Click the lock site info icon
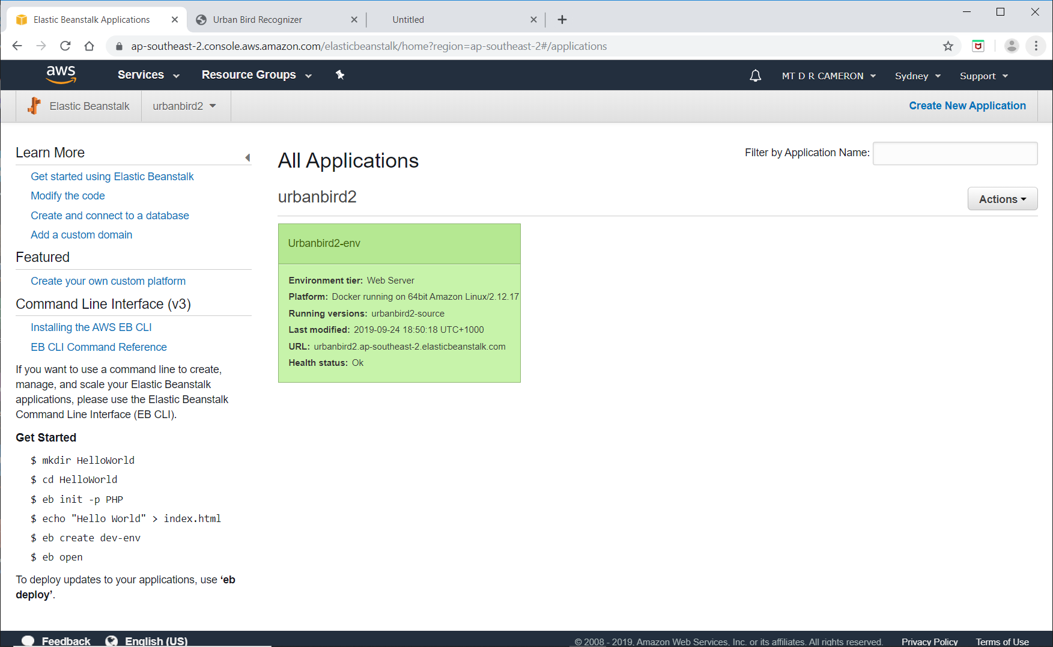1053x647 pixels. coord(119,46)
